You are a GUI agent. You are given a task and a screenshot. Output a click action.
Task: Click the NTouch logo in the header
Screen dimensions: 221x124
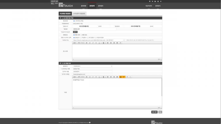[x=66, y=5]
